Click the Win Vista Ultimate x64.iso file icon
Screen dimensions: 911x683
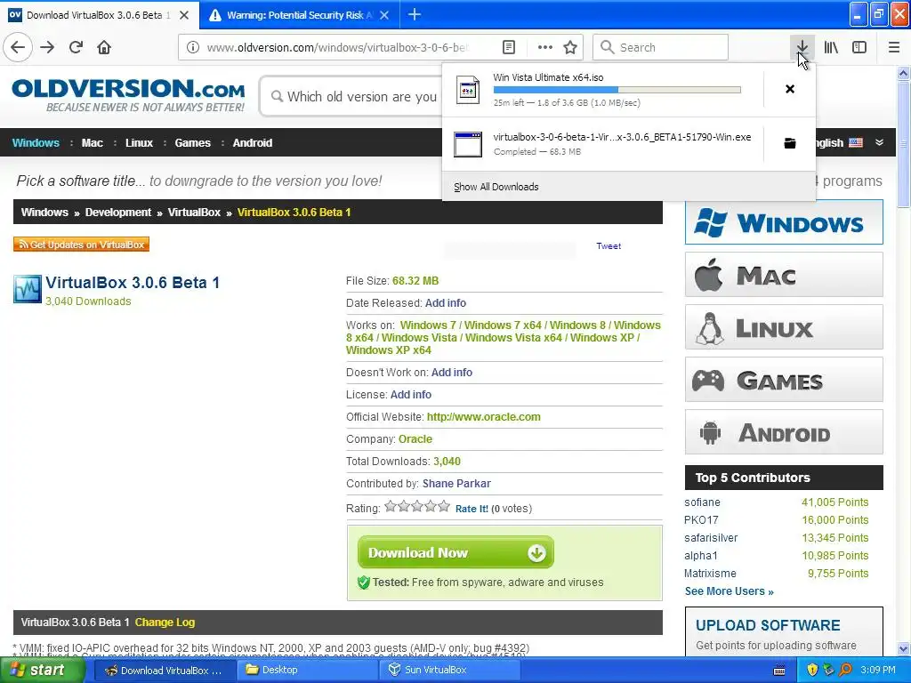[468, 90]
